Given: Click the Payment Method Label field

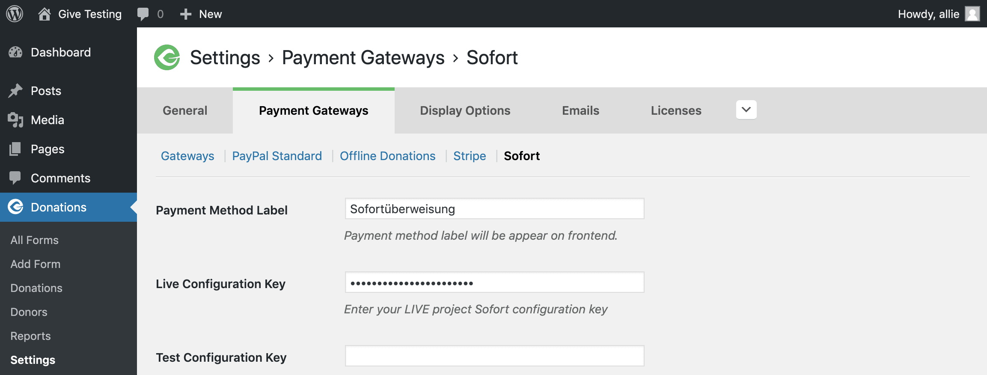Looking at the screenshot, I should click(494, 209).
